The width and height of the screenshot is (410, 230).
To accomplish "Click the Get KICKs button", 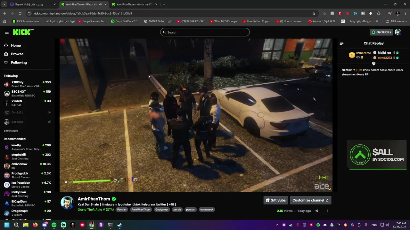I will point(381,32).
